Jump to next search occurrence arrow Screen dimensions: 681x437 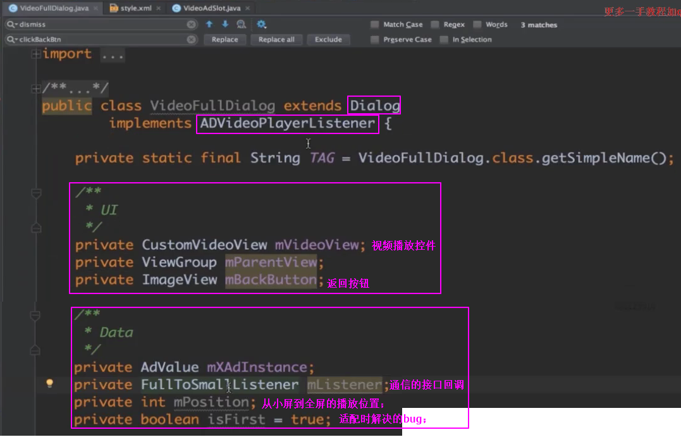[224, 24]
